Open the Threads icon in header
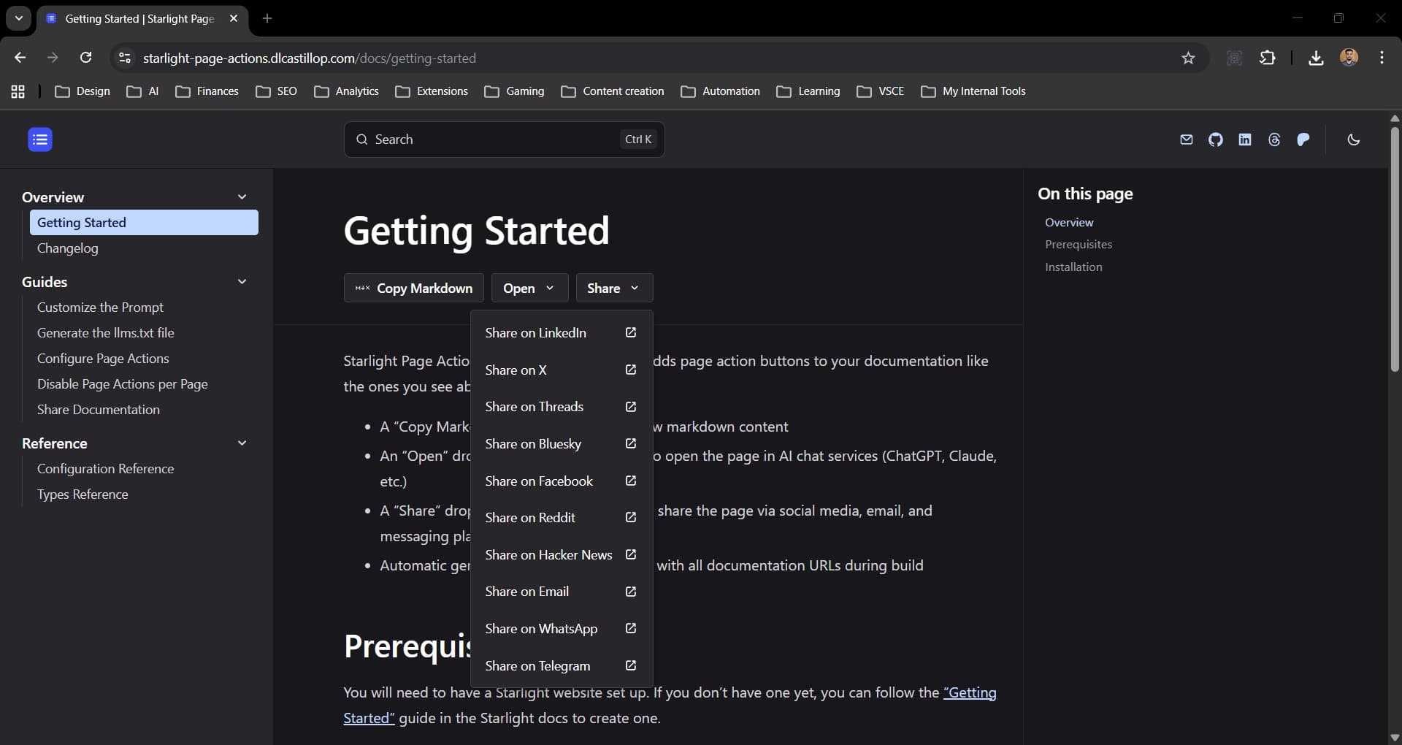1402x745 pixels. 1274,140
